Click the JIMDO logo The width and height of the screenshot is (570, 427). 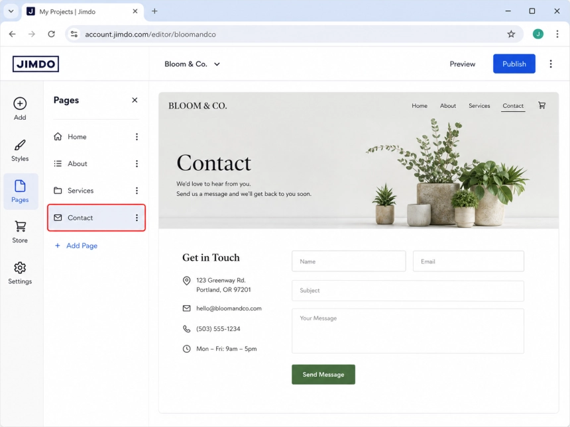[x=36, y=64]
